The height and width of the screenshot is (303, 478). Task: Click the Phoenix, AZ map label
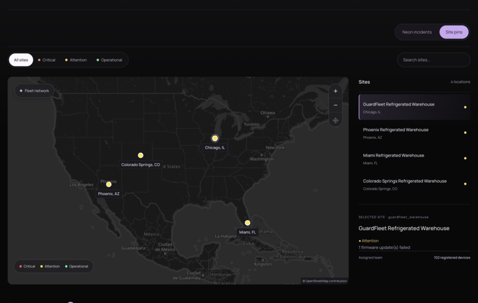pyautogui.click(x=109, y=194)
